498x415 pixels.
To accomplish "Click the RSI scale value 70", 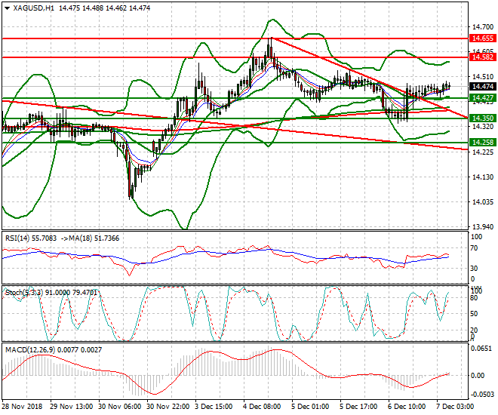I will tap(474, 248).
